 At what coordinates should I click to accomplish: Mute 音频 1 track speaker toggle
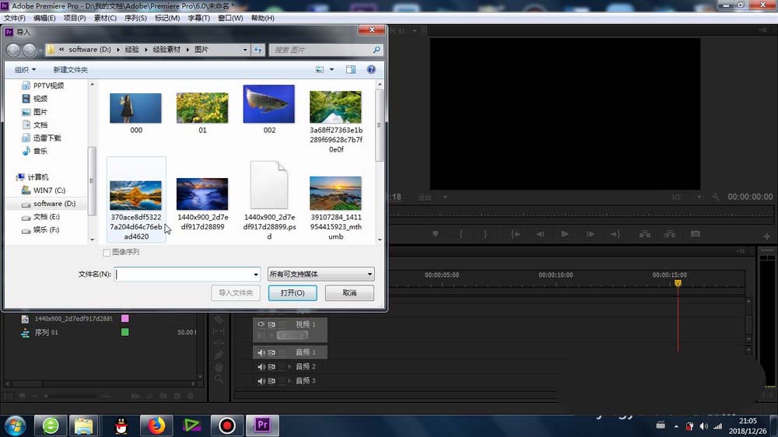tap(261, 352)
